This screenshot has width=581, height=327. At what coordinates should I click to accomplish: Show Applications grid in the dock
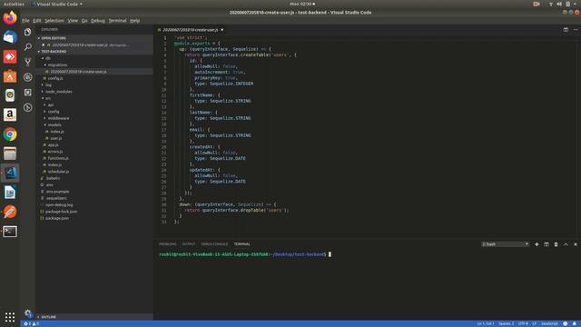pyautogui.click(x=10, y=317)
